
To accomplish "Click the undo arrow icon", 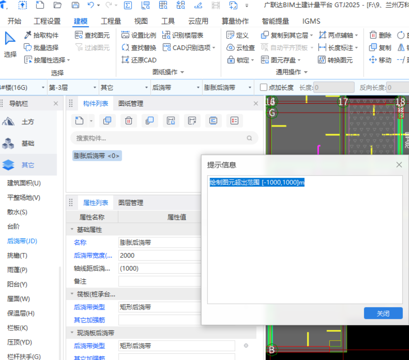I will point(91,5).
